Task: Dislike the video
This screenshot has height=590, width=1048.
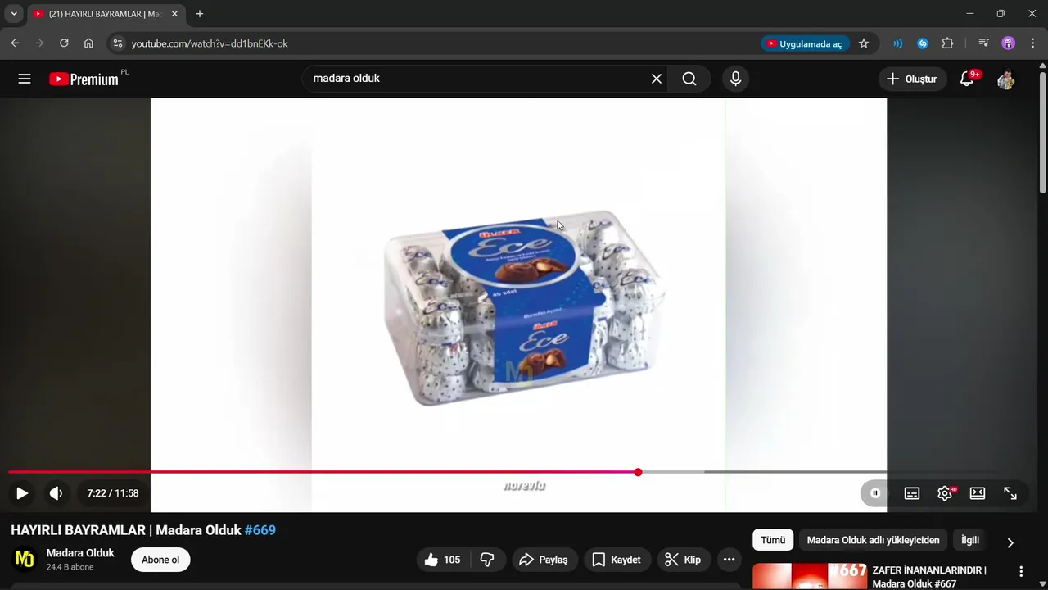Action: point(488,560)
